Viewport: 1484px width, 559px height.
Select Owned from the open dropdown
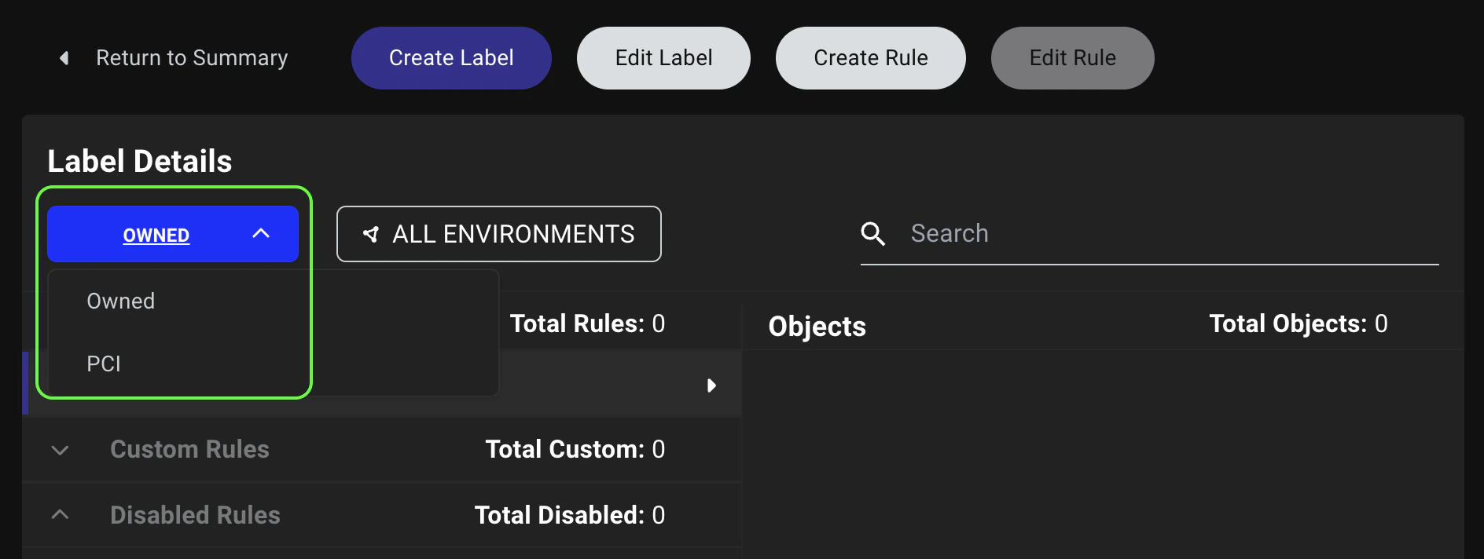coord(120,300)
